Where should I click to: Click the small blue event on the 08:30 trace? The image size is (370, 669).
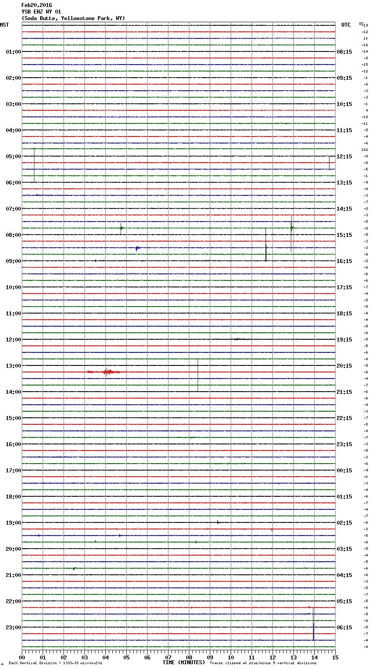click(137, 248)
